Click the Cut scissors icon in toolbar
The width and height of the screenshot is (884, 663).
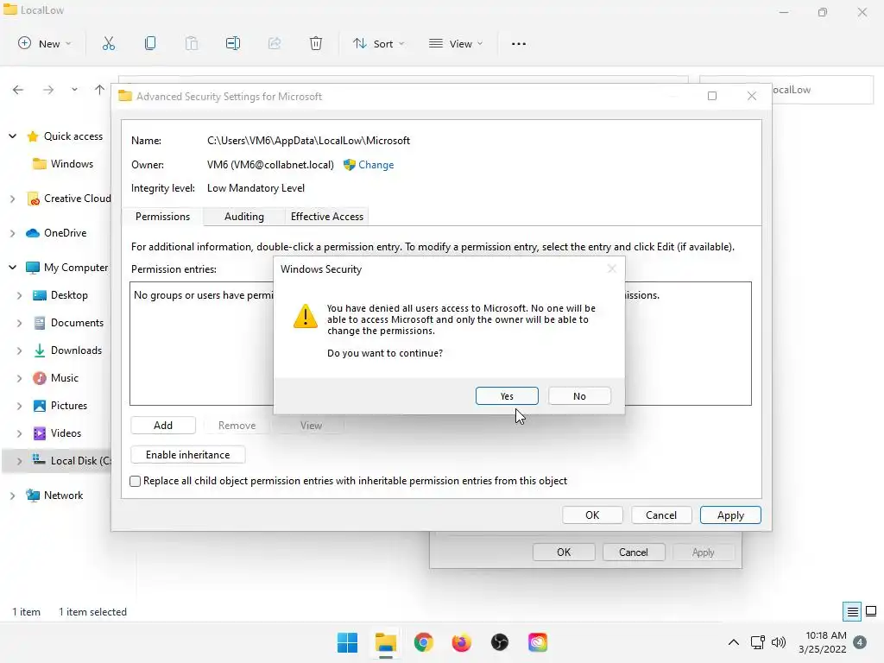click(x=108, y=43)
